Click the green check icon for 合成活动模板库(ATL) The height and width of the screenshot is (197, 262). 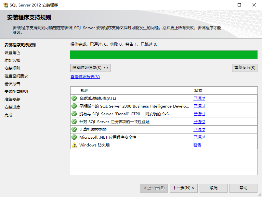point(74,98)
